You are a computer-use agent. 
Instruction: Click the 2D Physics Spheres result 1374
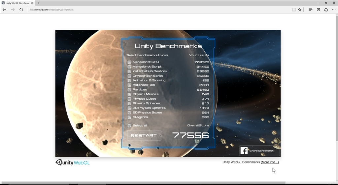tap(204, 108)
